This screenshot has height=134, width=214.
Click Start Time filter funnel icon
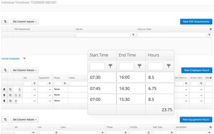(110, 66)
